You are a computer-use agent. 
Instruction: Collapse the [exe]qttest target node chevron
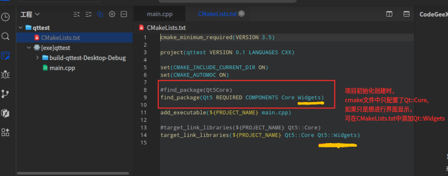(29, 48)
